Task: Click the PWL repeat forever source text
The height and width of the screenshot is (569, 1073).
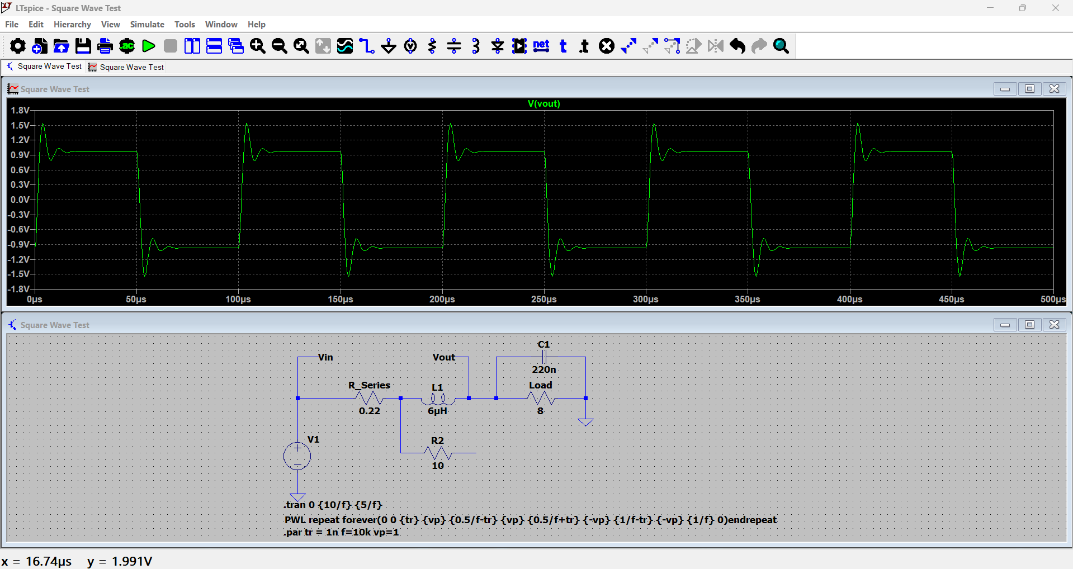Action: (530, 520)
